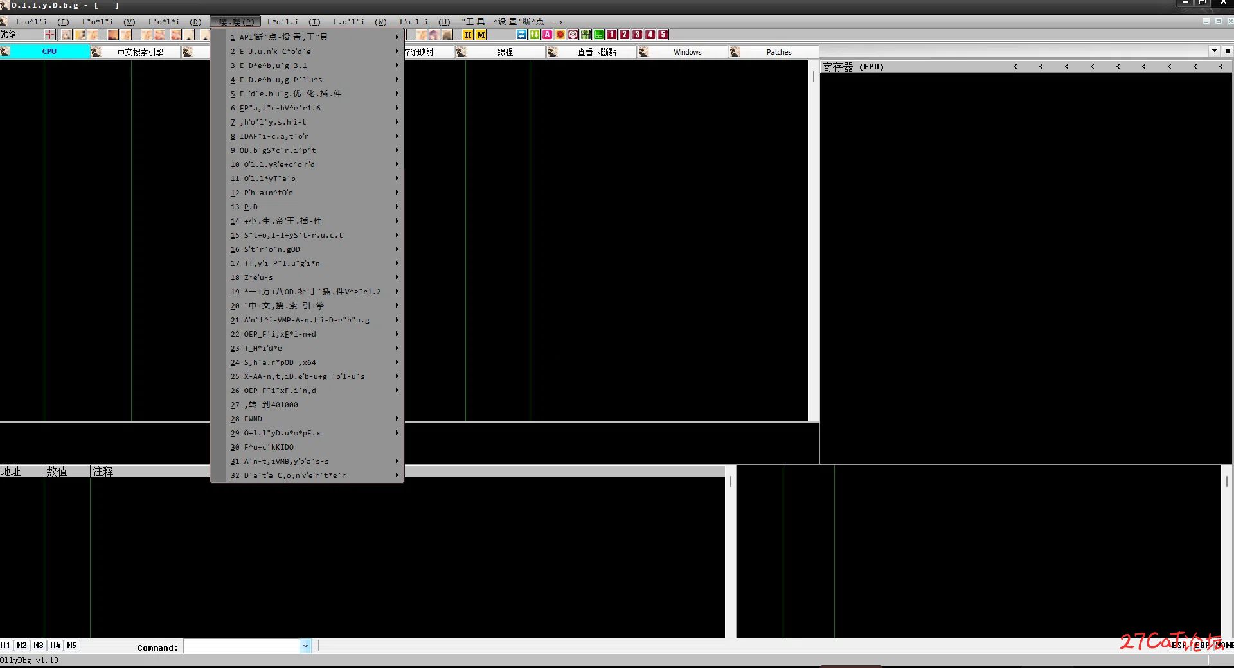The image size is (1234, 668).
Task: Select menu item 23 T_Hide
Action: coord(307,348)
